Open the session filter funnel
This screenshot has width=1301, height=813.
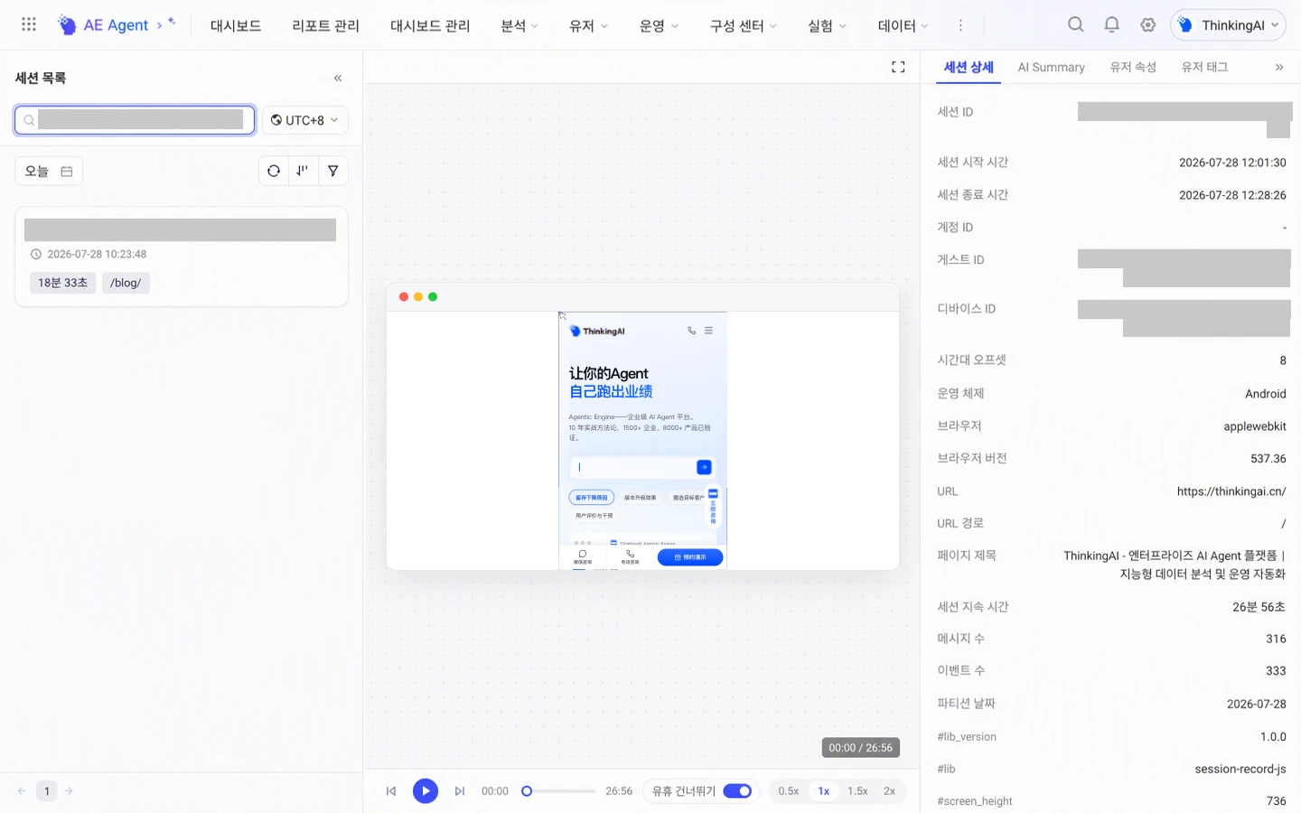tap(333, 171)
